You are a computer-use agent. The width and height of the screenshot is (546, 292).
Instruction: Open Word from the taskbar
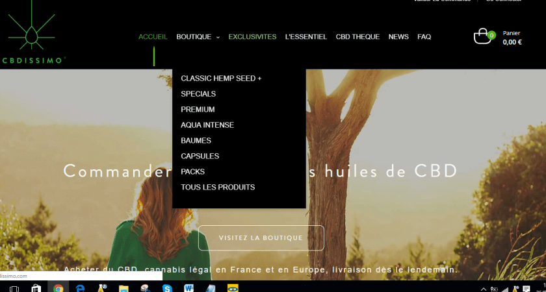coord(189,288)
